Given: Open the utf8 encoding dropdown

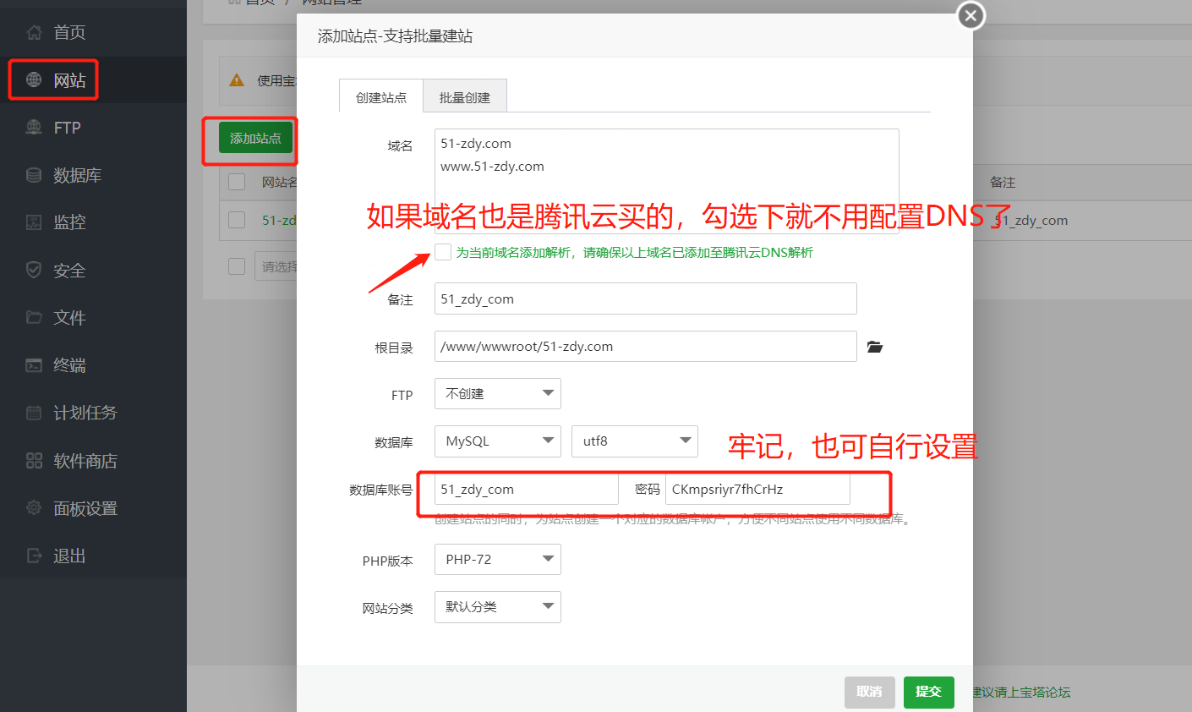Looking at the screenshot, I should (634, 441).
